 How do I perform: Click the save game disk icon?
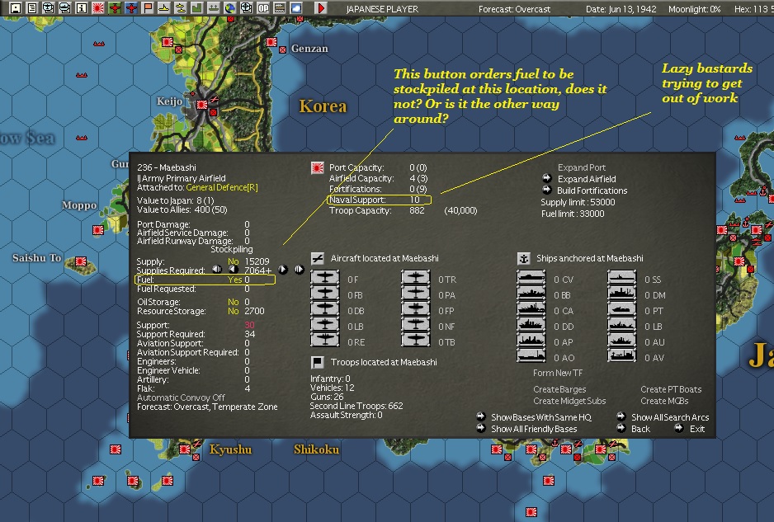tap(16, 8)
